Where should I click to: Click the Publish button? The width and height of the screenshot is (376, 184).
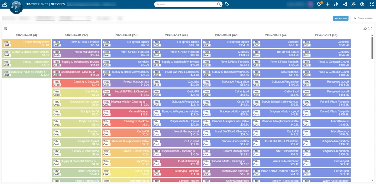[x=340, y=18]
